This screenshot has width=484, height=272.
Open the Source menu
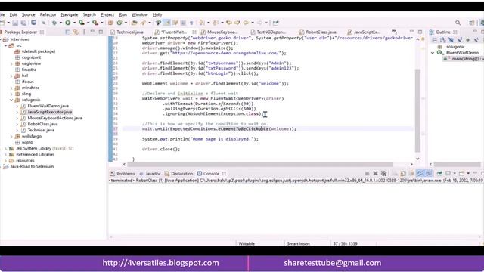pos(29,14)
